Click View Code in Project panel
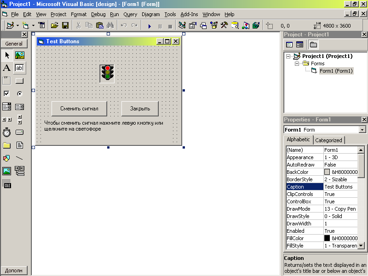This screenshot has width=368, height=276. (x=289, y=45)
